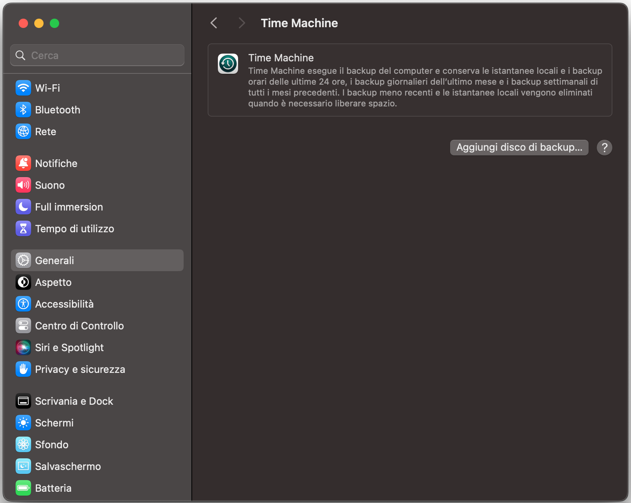Select Privacy e sicurezza hand icon
The image size is (631, 503).
(23, 369)
